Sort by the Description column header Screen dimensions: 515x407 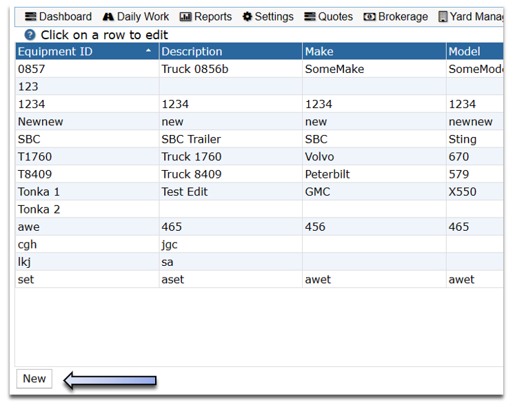230,51
